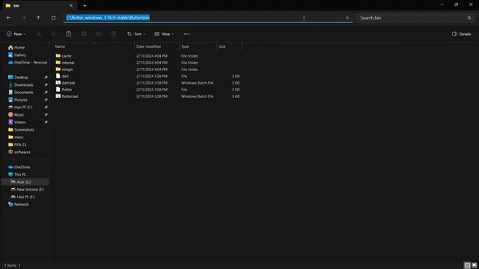479x269 pixels.
Task: Open FIFA 23 folder in sidebar
Action: click(20, 144)
